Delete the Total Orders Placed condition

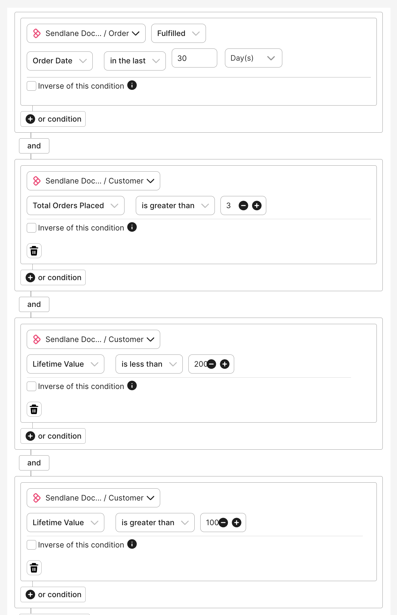pyautogui.click(x=34, y=251)
